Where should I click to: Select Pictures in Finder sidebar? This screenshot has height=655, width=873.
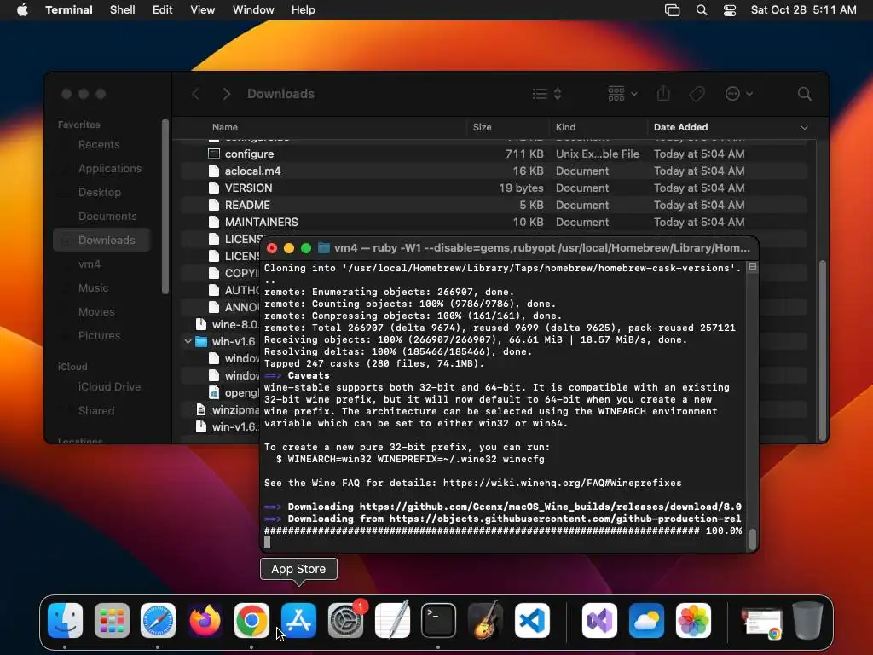[x=99, y=336]
